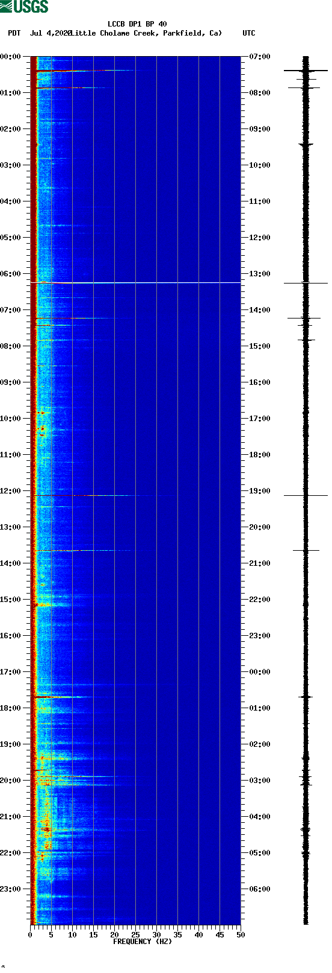The height and width of the screenshot is (973, 332).
Task: Click the '00:00' UTC time label
Action: coord(259,672)
